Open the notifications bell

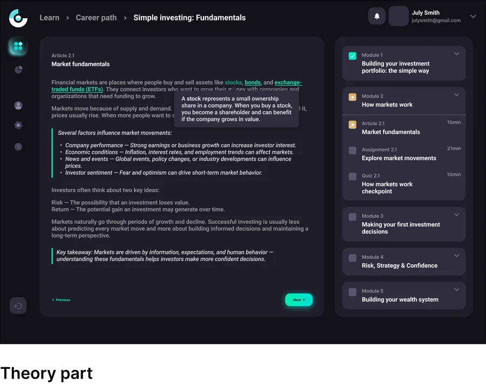click(x=376, y=16)
